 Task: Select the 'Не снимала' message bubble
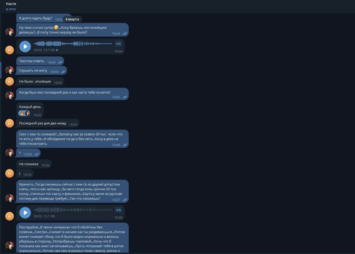point(34,164)
